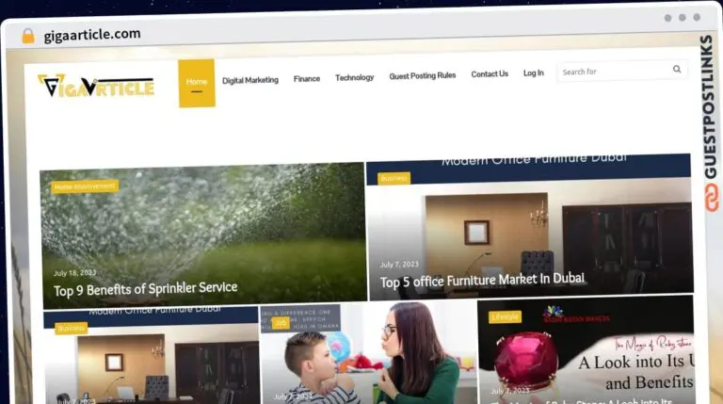Open the Contact Us page
723x404 pixels.
point(490,73)
